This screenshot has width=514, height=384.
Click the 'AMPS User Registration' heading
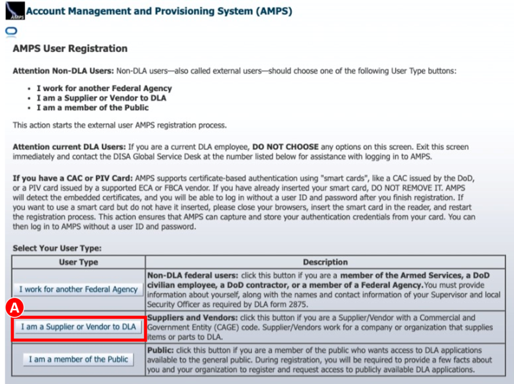(x=70, y=49)
